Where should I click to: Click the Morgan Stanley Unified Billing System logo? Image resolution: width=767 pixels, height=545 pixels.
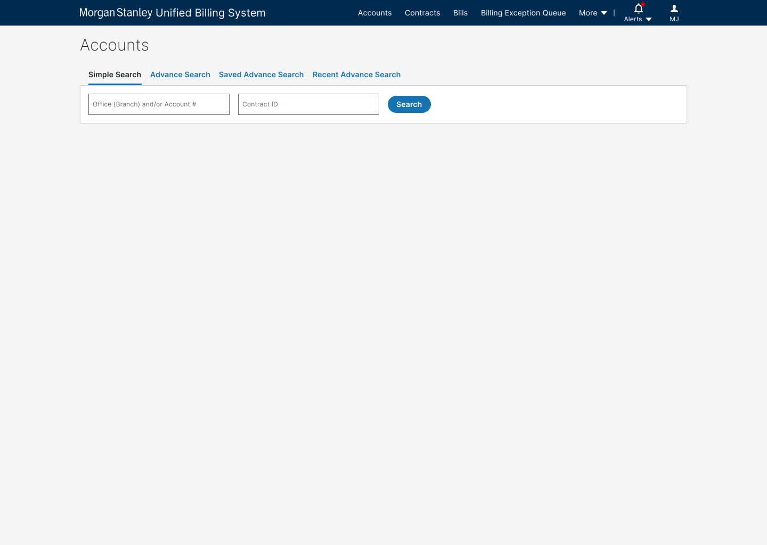(x=172, y=13)
